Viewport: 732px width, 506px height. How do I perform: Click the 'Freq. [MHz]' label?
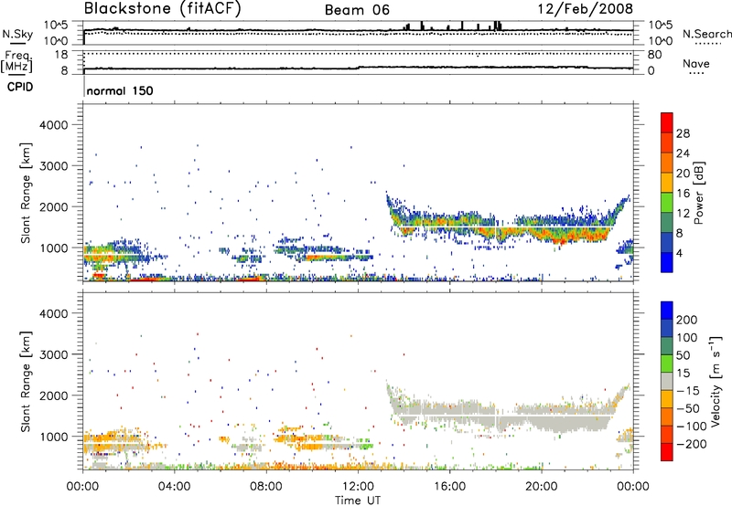tap(16, 62)
